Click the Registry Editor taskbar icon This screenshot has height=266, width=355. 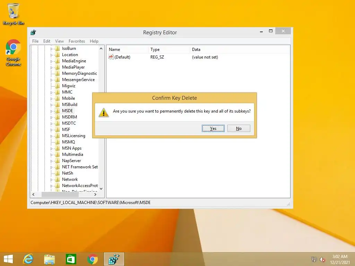coord(114,259)
